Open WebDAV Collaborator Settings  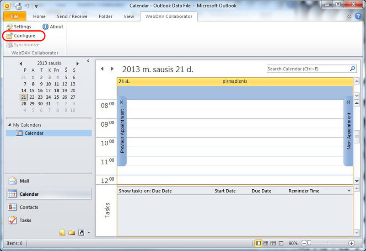19,27
